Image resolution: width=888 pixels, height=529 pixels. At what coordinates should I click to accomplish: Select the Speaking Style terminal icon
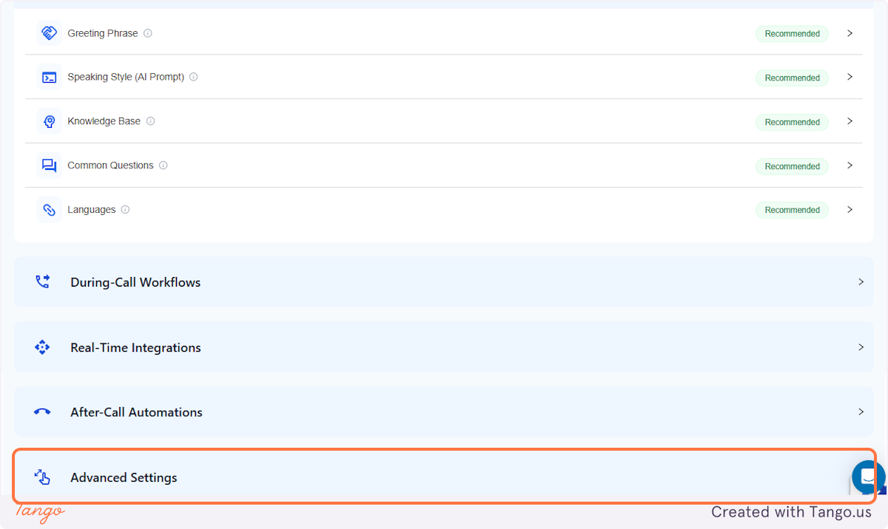coord(49,77)
